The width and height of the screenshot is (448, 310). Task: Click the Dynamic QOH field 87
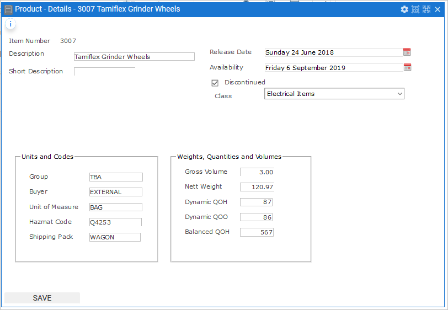[x=257, y=202]
